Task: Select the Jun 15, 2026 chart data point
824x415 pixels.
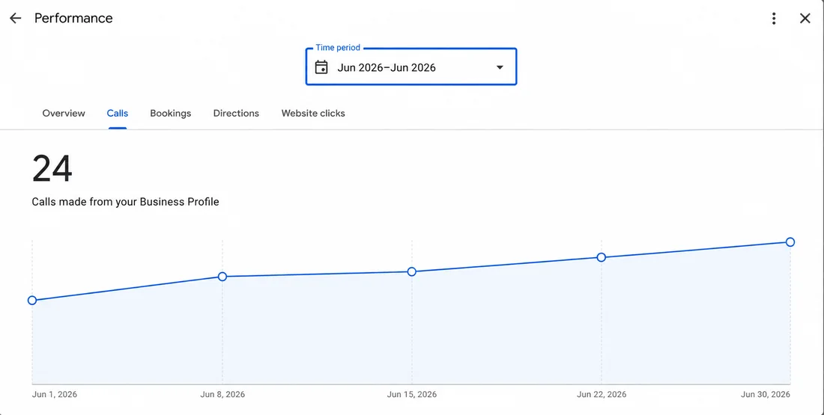Action: point(412,271)
